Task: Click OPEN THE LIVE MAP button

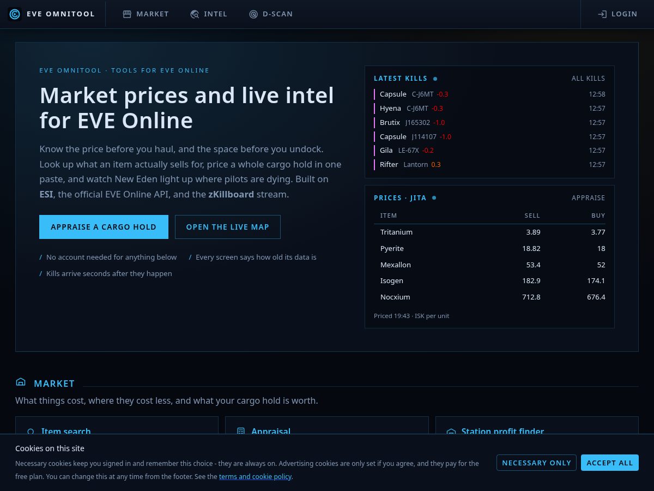Action: pyautogui.click(x=228, y=227)
